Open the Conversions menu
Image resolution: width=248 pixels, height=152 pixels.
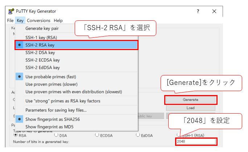pyautogui.click(x=38, y=21)
